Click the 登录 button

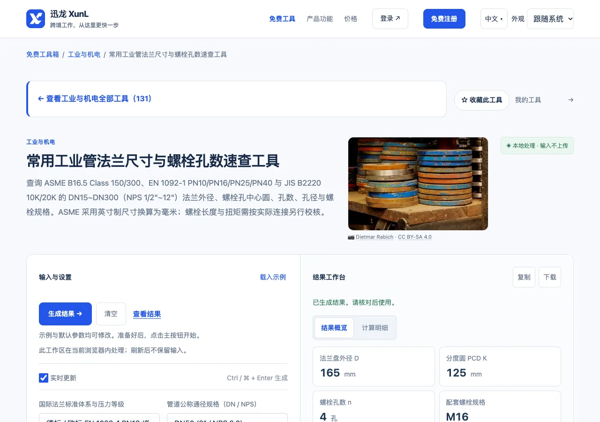click(390, 19)
